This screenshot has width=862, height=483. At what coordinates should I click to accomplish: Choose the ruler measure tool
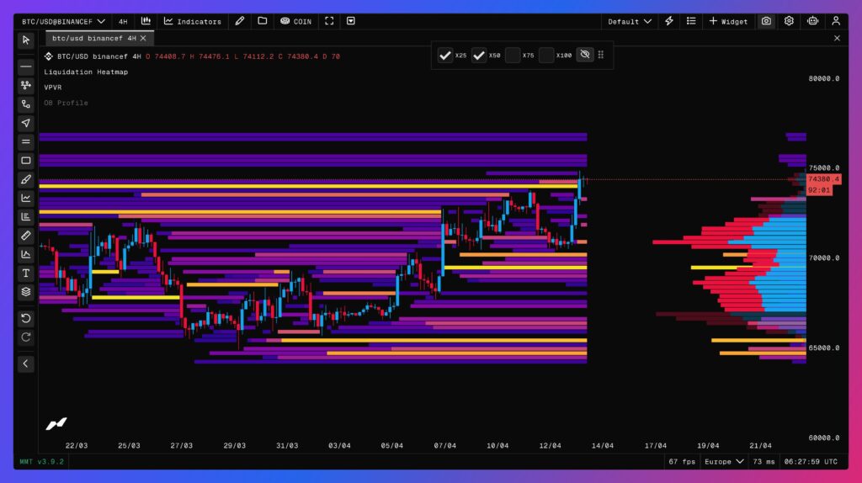coord(26,236)
